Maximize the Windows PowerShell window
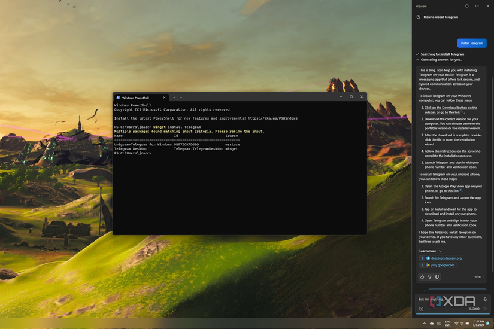This screenshot has width=494, height=329. click(x=351, y=97)
